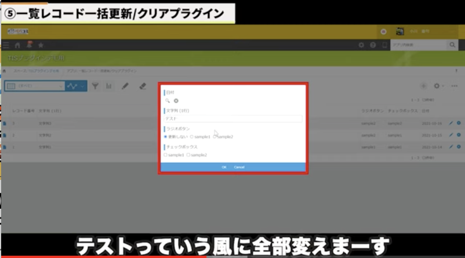Click the star favorites icon
The image size is (465, 258).
click(x=41, y=45)
